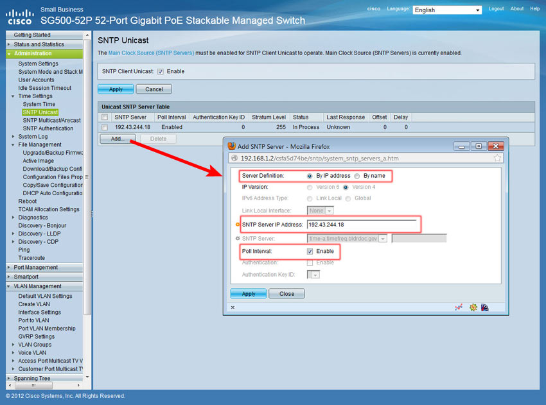
Task: Open the SNTP Server name dropdown
Action: pos(347,238)
